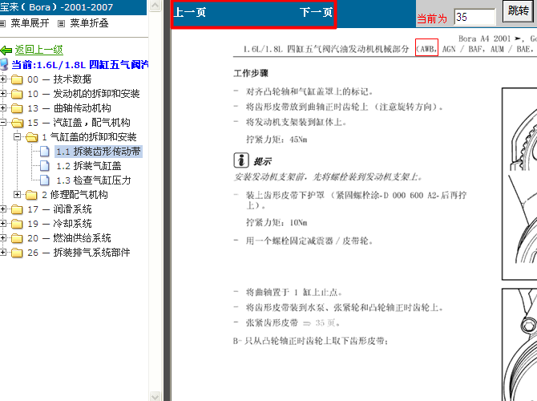Select 19 — 冷却系统 label

point(59,224)
